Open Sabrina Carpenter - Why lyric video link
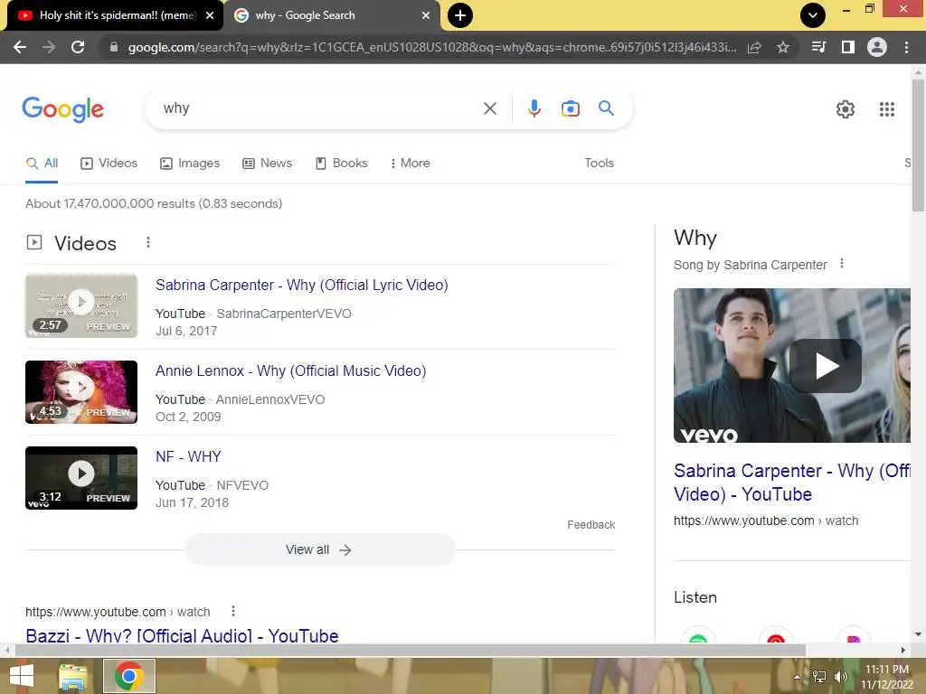 pos(302,285)
